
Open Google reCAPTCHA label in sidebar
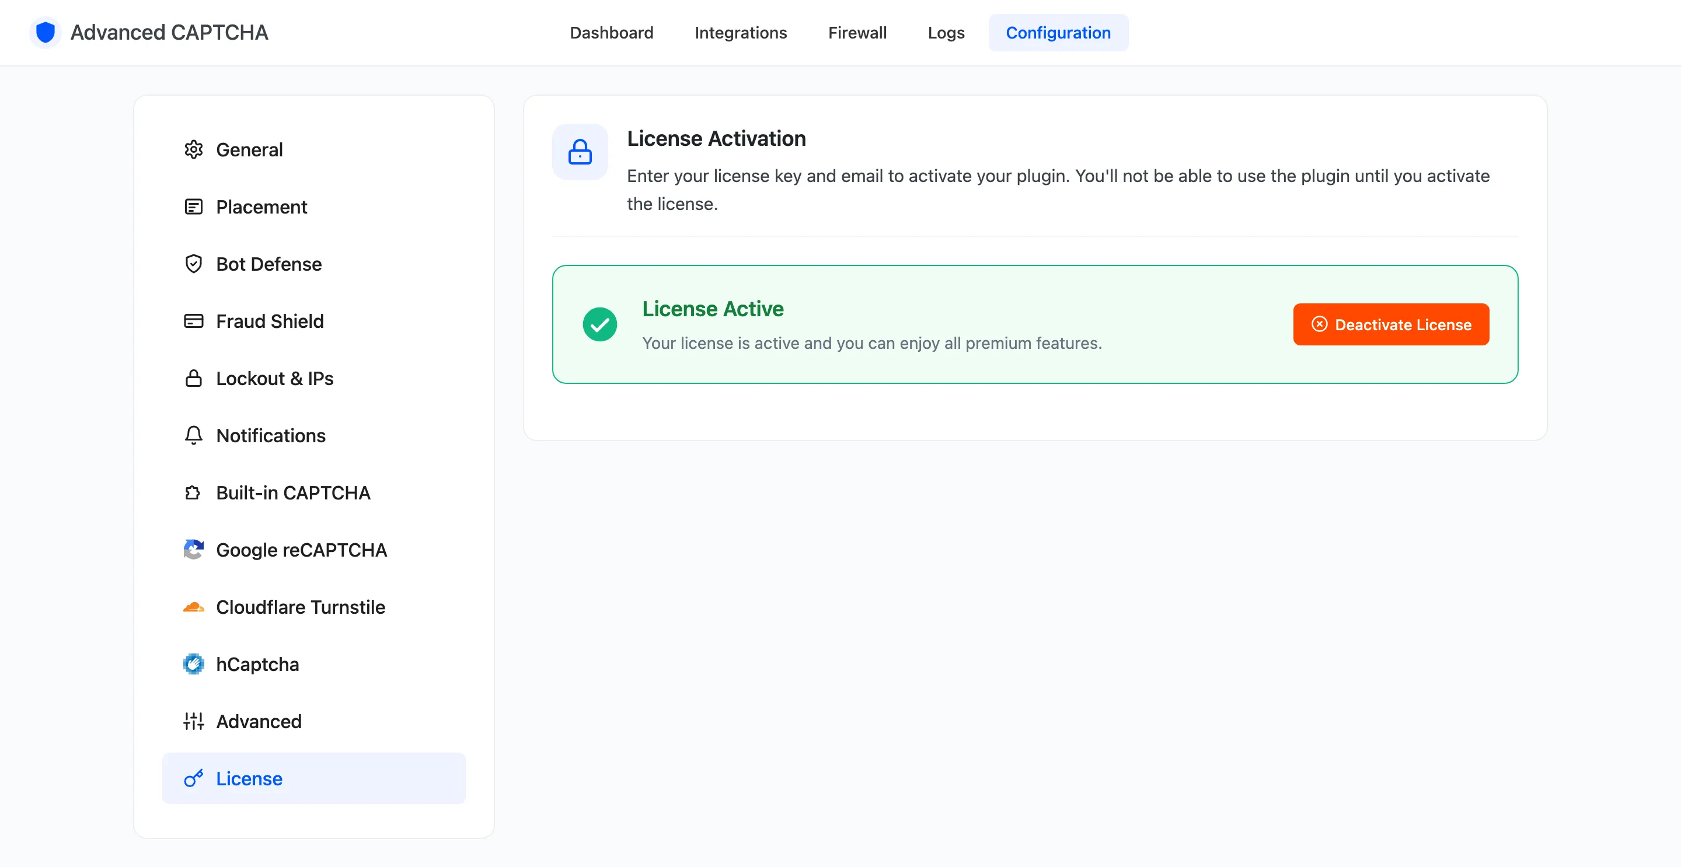(302, 550)
